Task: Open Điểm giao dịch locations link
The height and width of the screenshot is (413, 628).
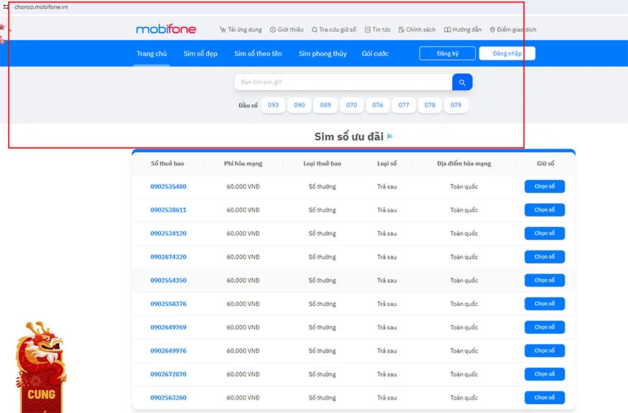Action: tap(513, 30)
